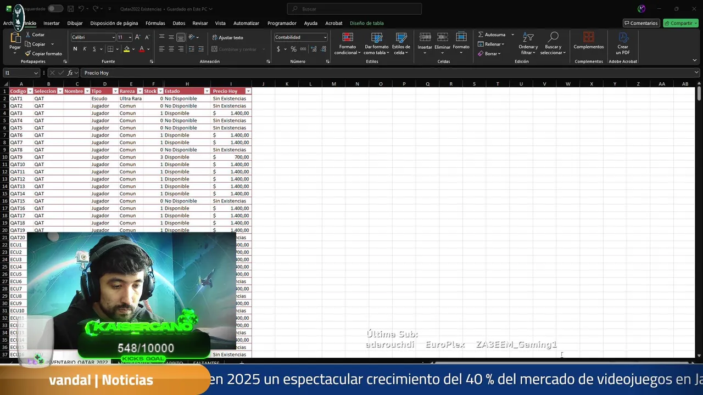Open filter dropdown for Tipo column

point(115,91)
